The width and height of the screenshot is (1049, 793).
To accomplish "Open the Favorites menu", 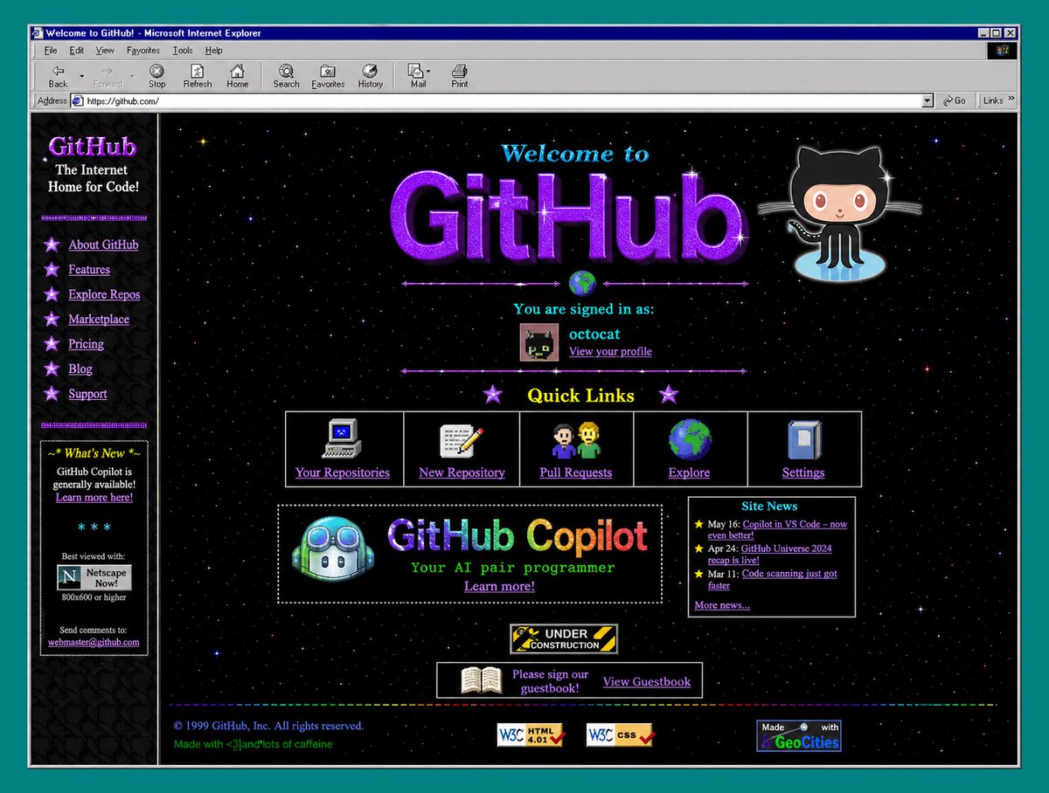I will pos(143,51).
